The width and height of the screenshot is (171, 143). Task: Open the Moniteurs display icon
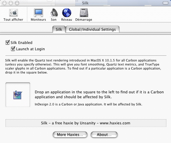pos(39,13)
